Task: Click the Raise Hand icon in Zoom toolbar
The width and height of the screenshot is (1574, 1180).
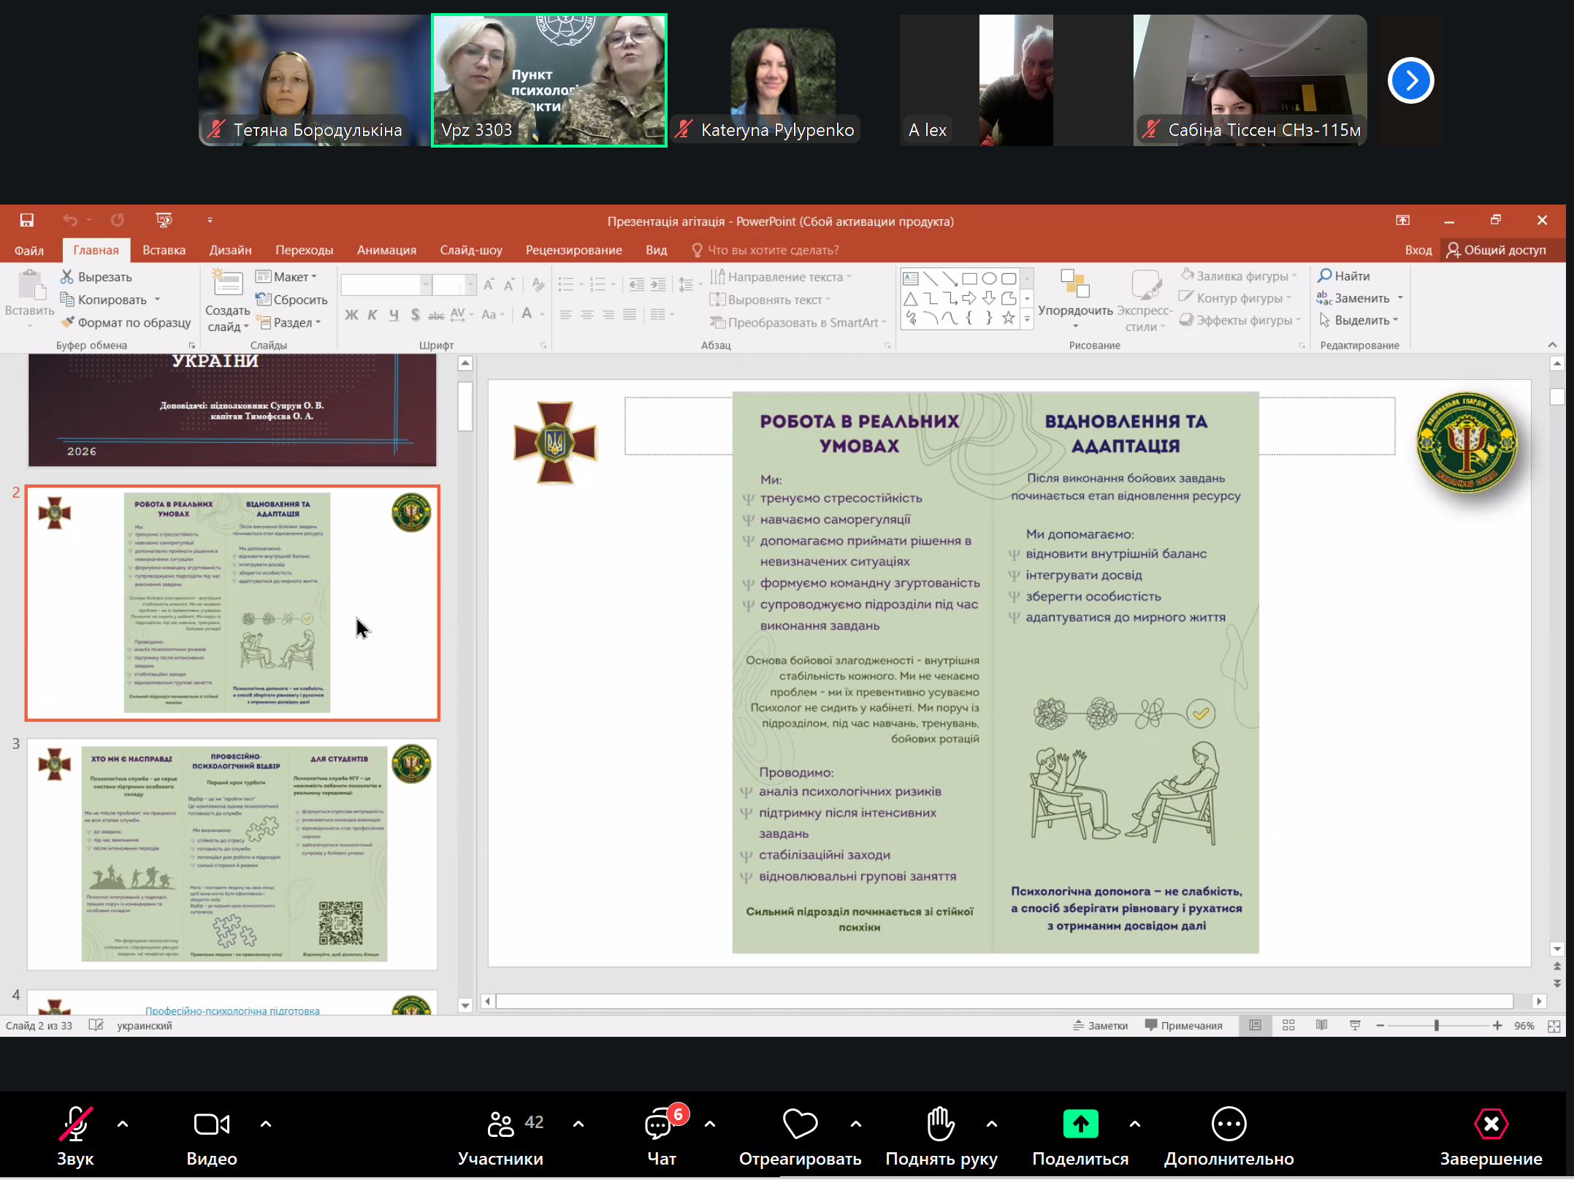Action: (941, 1124)
